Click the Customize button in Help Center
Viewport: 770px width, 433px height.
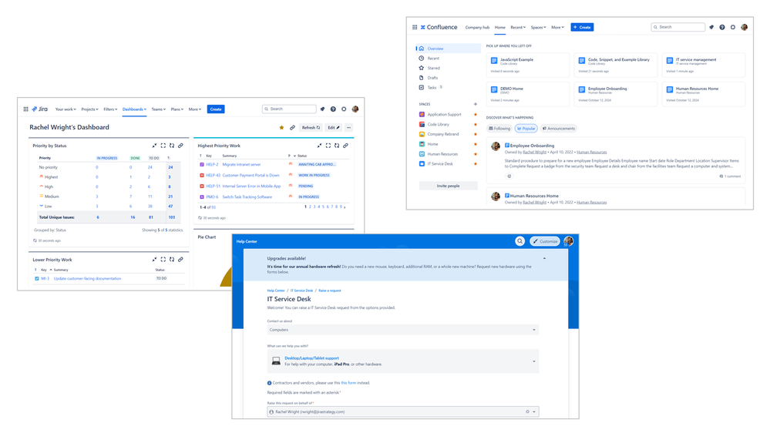coord(545,241)
